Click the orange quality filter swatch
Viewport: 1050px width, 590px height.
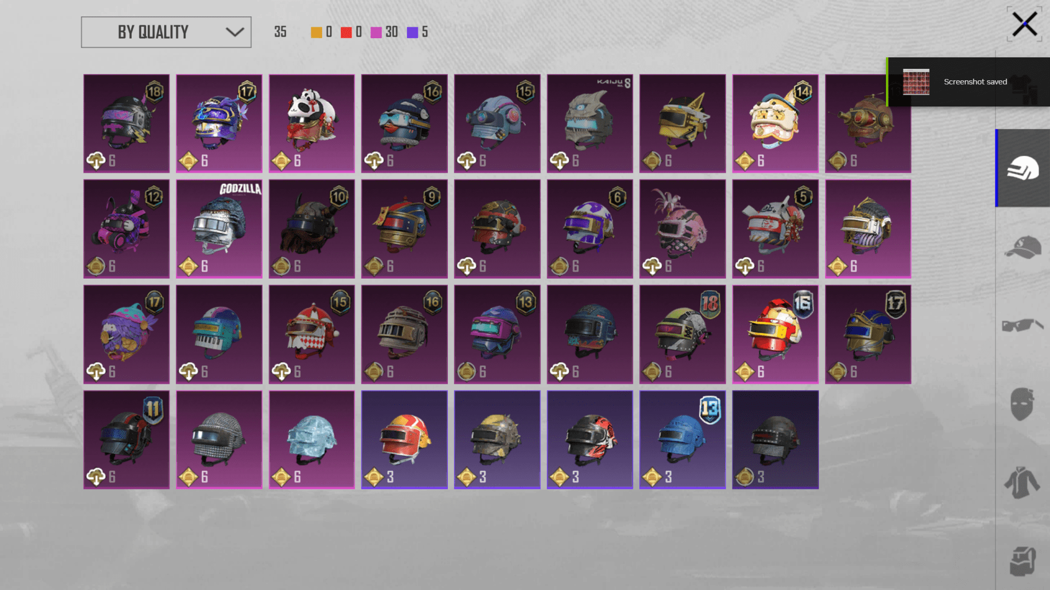point(316,32)
